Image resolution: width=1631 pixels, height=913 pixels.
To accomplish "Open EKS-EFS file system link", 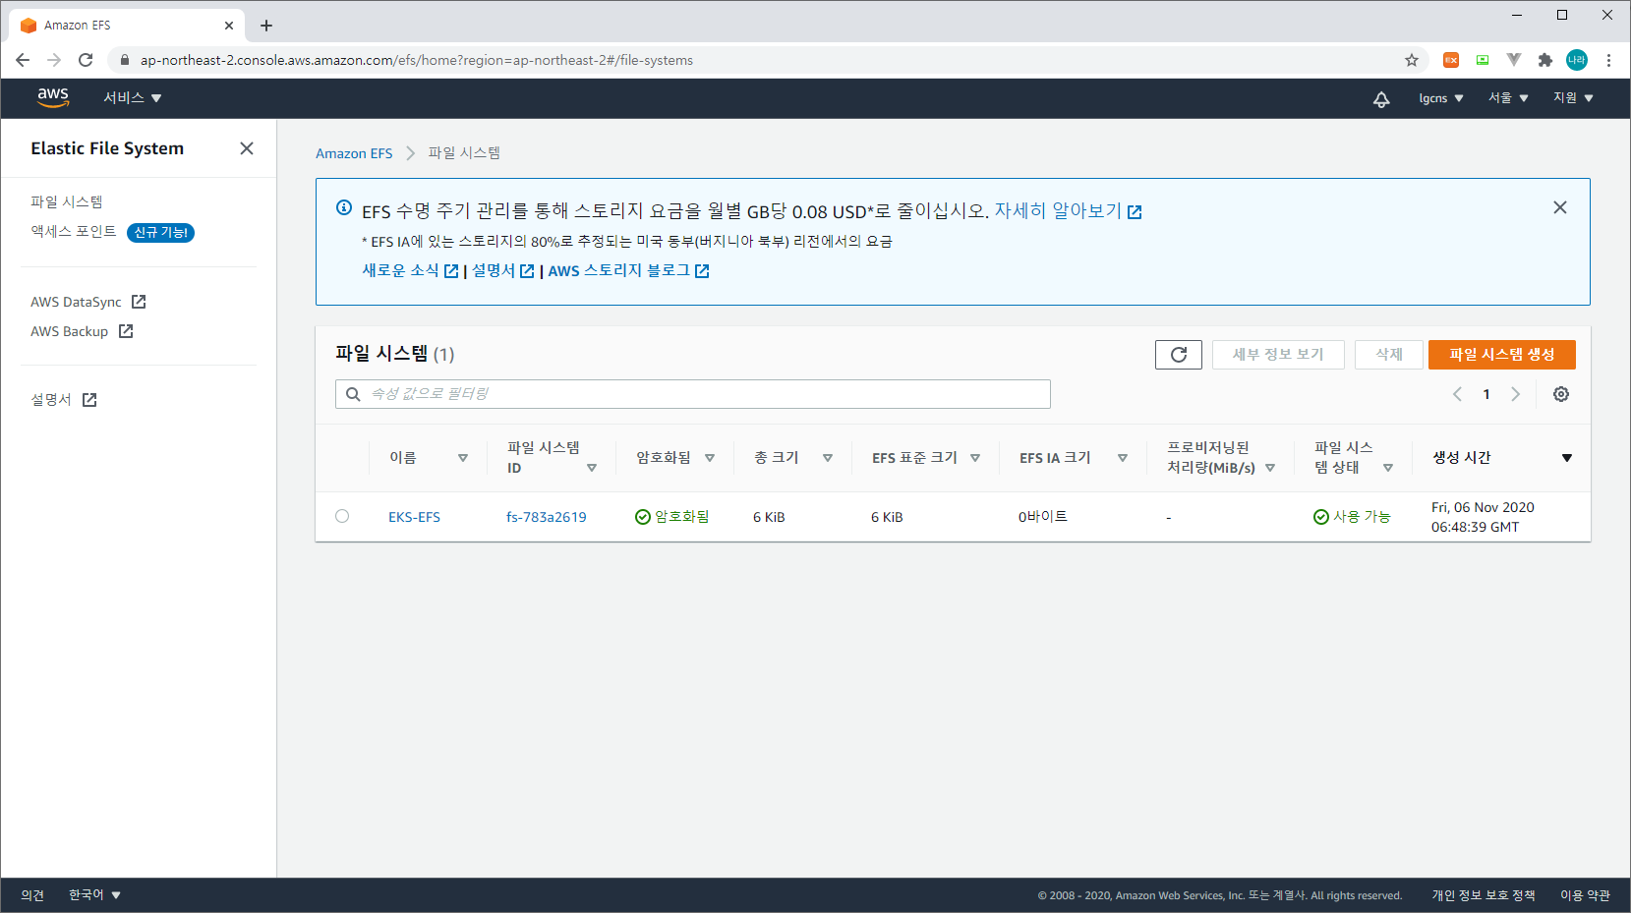I will 414,517.
